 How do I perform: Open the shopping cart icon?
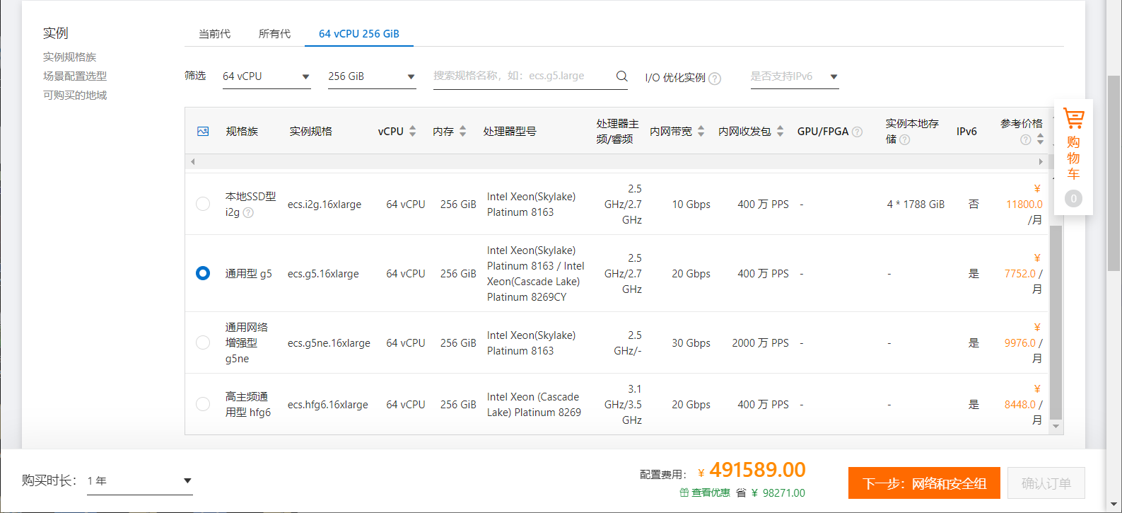click(x=1073, y=118)
